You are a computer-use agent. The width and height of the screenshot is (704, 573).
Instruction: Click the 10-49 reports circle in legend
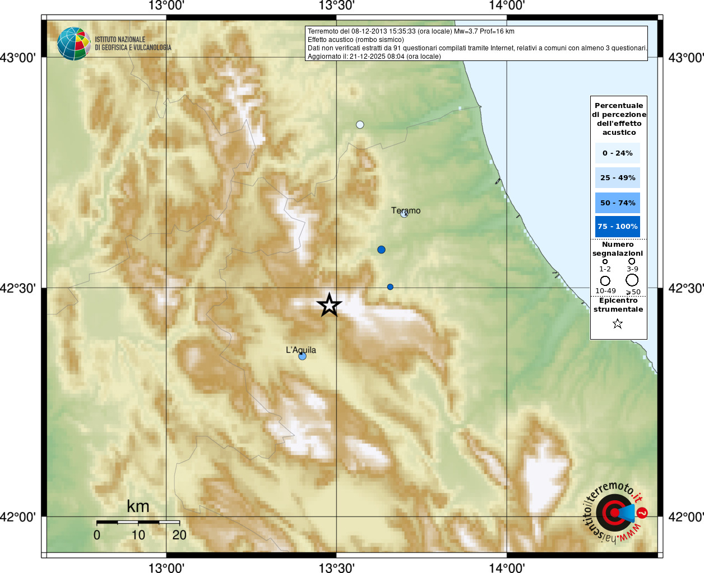pos(605,280)
